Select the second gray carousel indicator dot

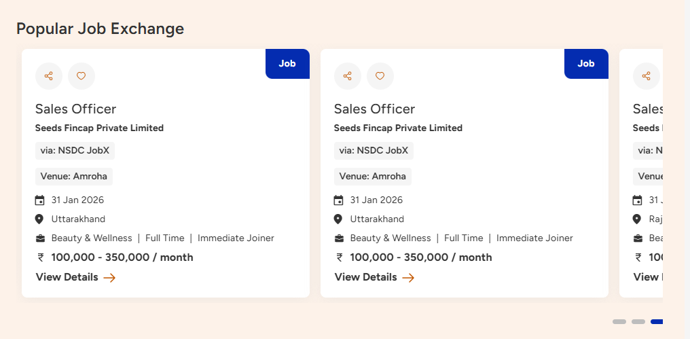coord(638,321)
